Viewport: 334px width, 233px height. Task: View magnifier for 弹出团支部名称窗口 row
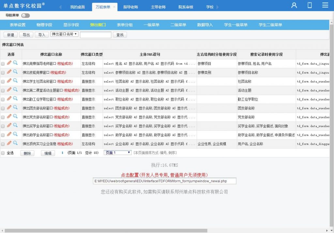pyautogui.click(x=15, y=107)
